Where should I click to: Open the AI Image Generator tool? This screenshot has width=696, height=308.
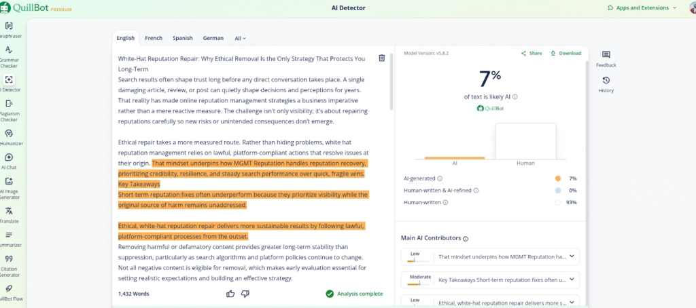point(9,185)
